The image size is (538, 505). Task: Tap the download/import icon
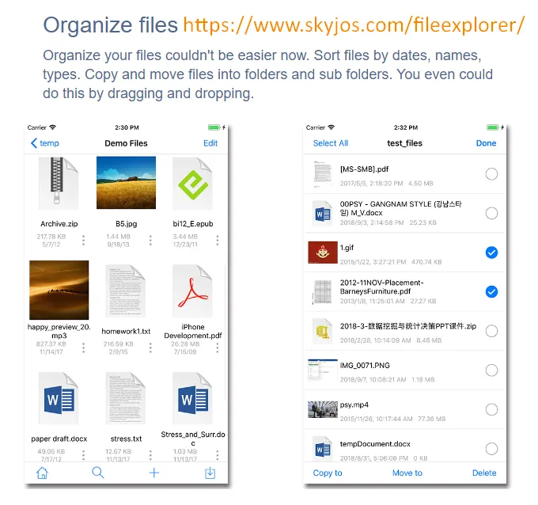[210, 473]
